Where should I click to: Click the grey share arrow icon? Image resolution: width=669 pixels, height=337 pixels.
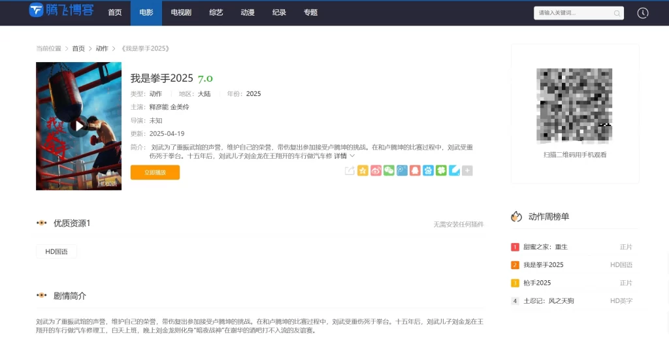pyautogui.click(x=350, y=170)
